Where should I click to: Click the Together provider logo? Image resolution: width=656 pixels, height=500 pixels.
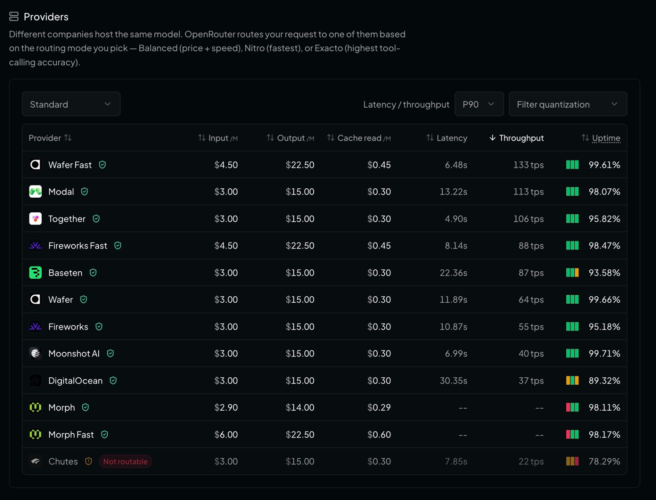coord(35,219)
